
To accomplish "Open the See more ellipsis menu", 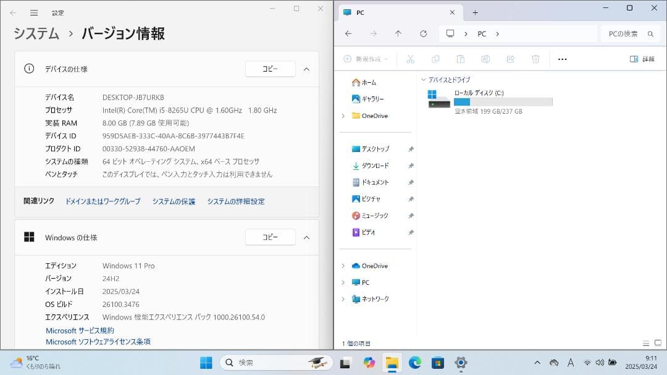I will coord(561,59).
